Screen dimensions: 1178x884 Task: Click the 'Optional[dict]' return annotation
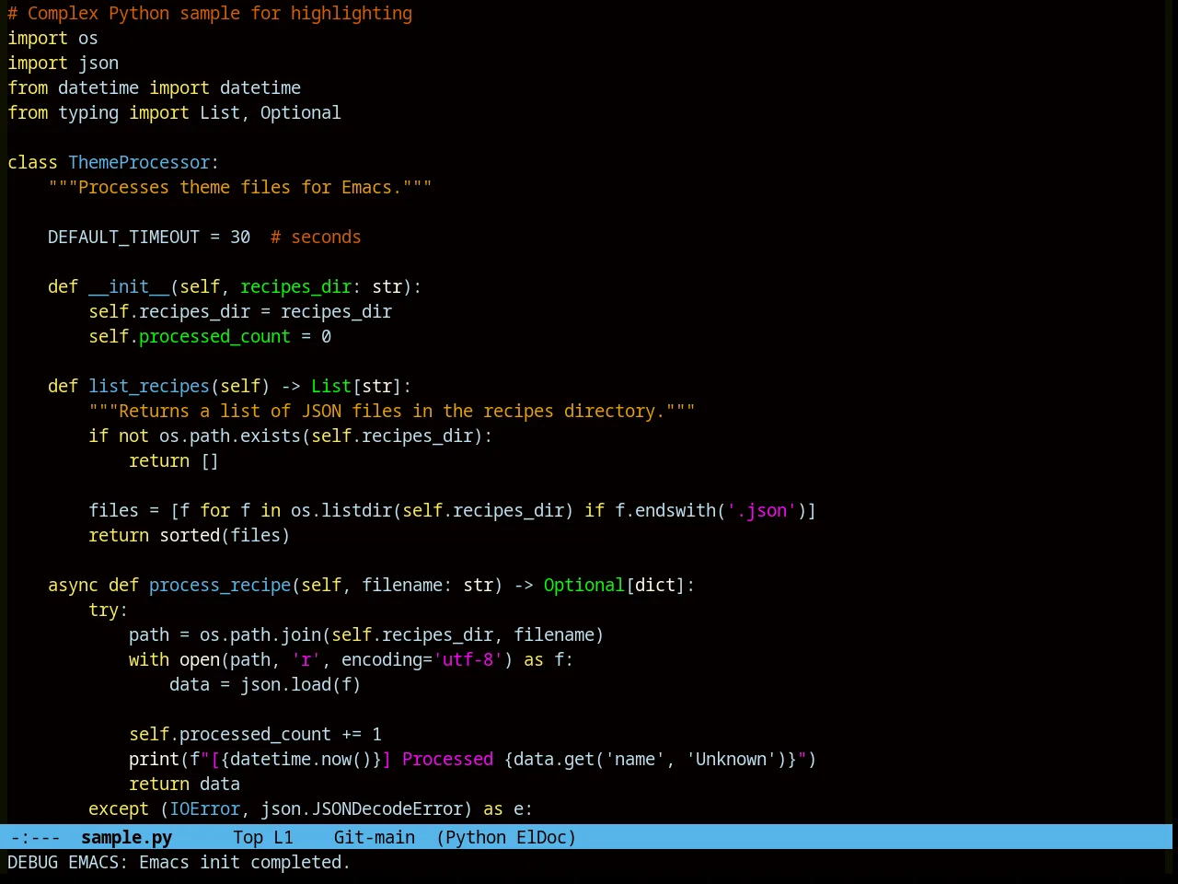(615, 585)
